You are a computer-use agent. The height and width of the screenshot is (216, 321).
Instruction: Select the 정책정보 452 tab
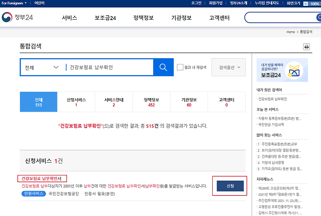[152, 102]
